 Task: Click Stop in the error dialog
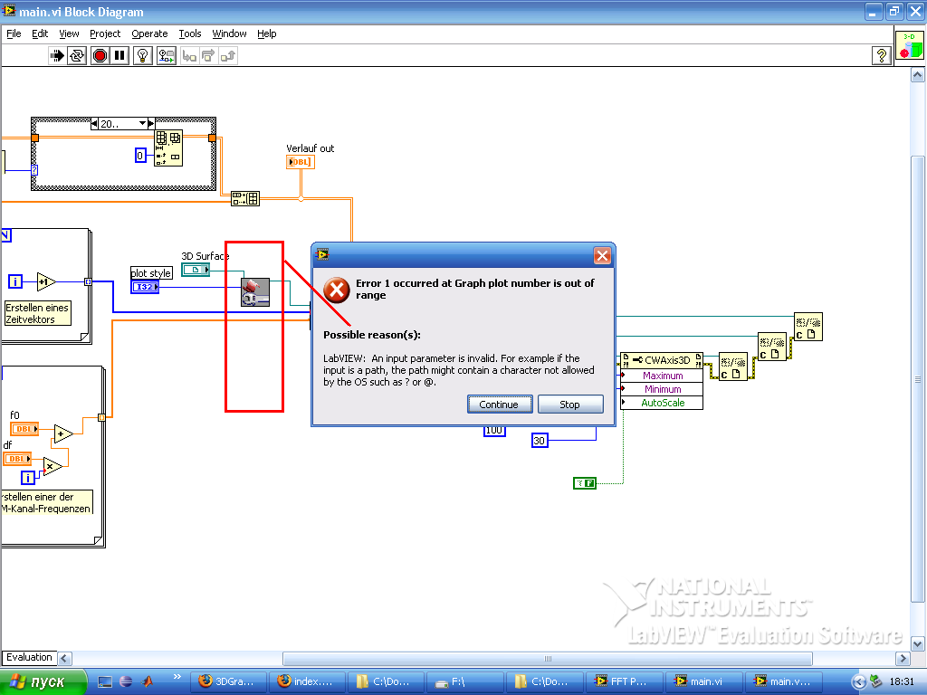(570, 405)
